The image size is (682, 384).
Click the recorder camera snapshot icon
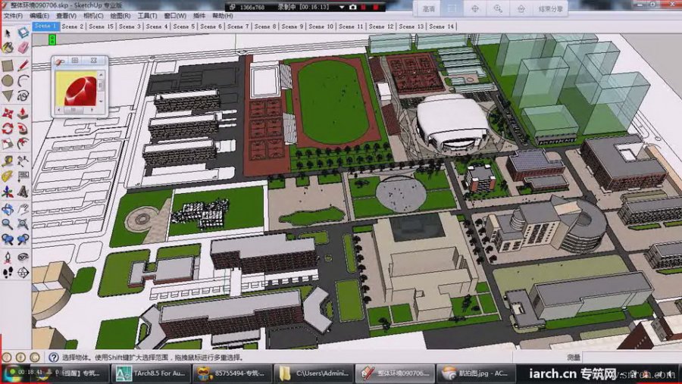point(352,8)
